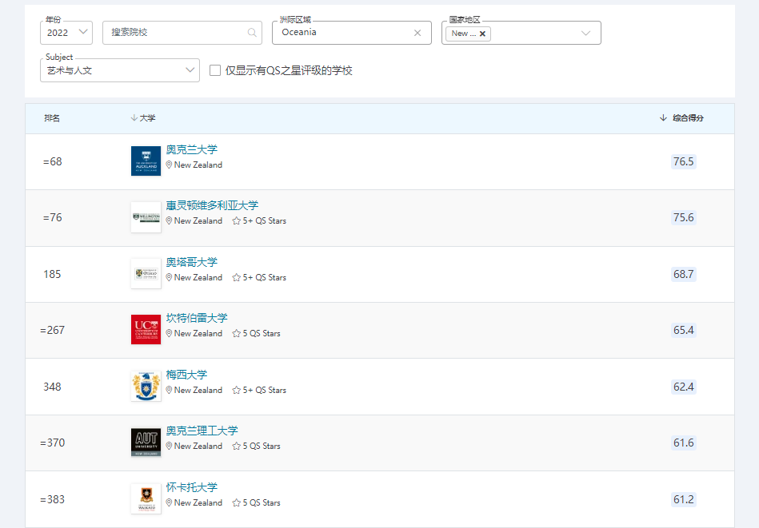Click the location pin in 坎特伯雷大学 row
The width and height of the screenshot is (759, 528).
tap(169, 334)
